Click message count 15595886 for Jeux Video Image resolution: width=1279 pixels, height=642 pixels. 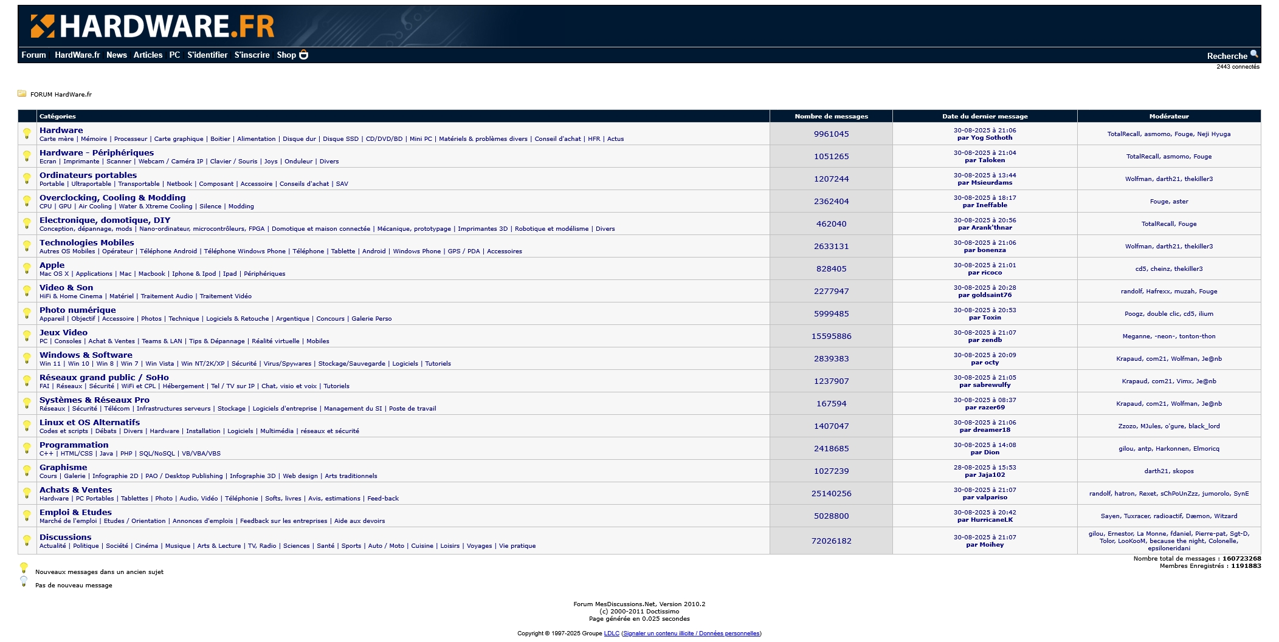[x=831, y=336]
